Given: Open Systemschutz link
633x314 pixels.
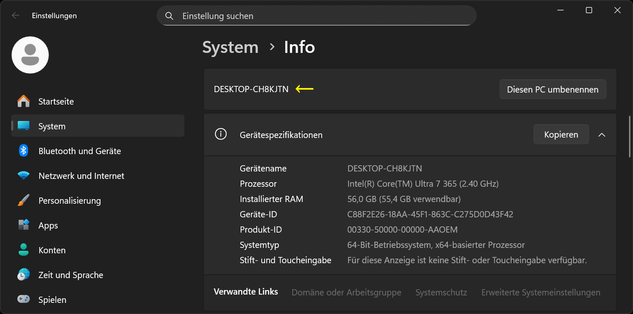Looking at the screenshot, I should pos(441,292).
